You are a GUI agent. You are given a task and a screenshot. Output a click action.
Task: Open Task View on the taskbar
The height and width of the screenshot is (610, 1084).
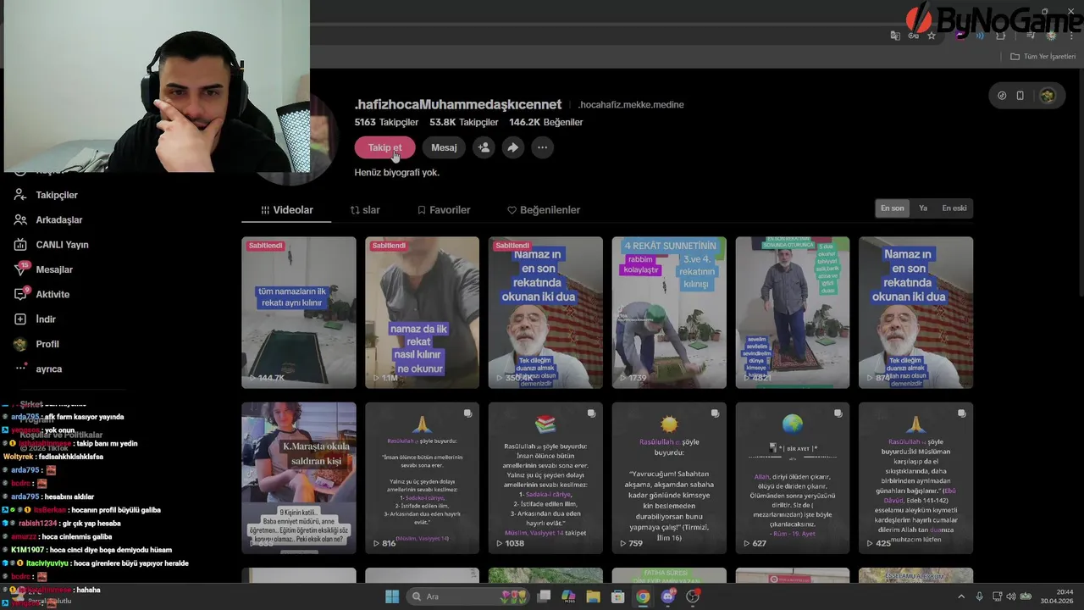click(x=544, y=596)
